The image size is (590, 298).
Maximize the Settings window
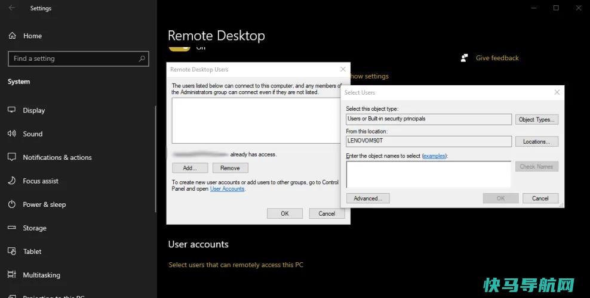point(556,8)
